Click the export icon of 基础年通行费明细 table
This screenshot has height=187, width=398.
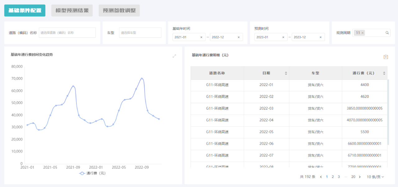[386, 57]
